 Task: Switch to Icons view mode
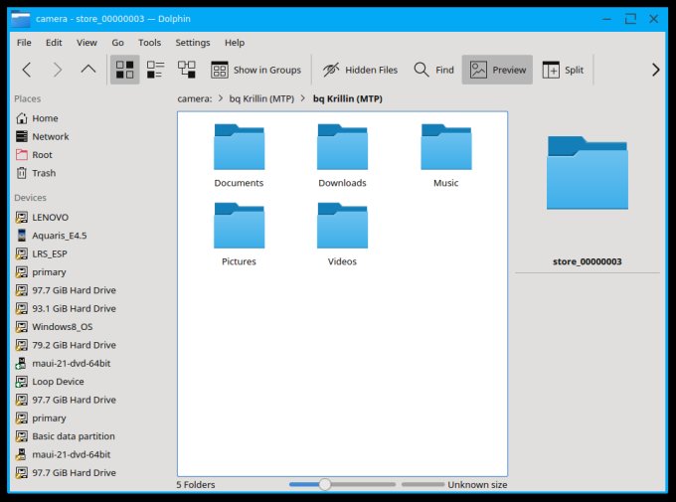pos(124,70)
